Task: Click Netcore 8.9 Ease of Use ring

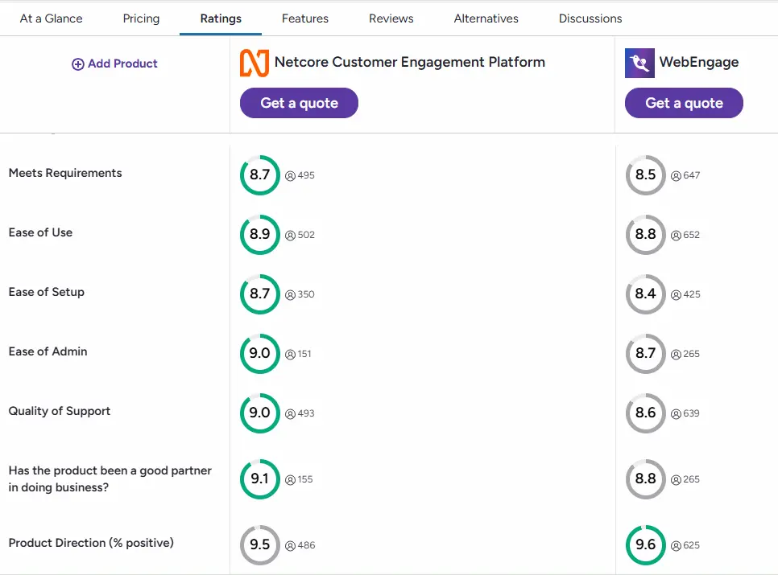Action: click(x=260, y=234)
